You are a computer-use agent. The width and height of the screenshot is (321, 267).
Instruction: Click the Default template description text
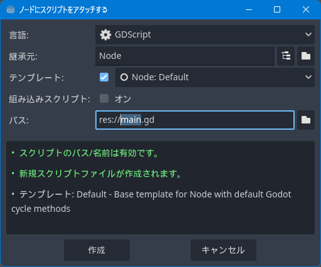[x=151, y=201]
